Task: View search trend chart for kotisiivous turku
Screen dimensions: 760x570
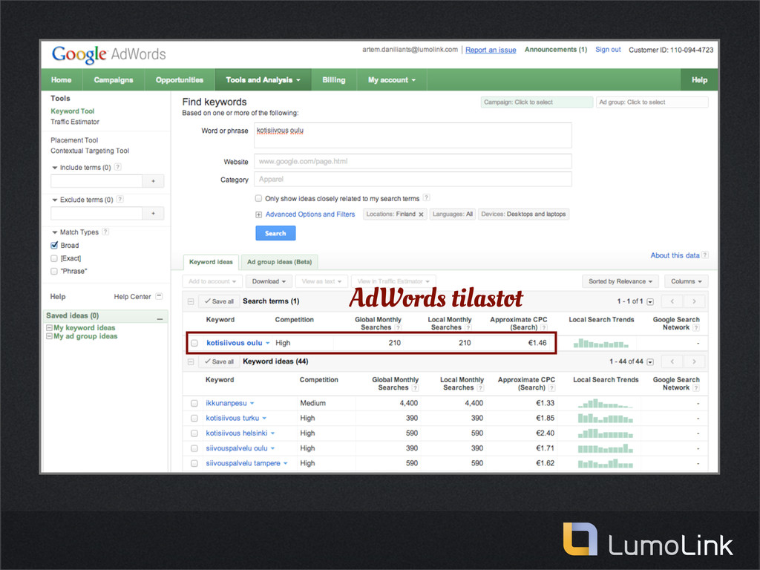Action: tap(606, 419)
